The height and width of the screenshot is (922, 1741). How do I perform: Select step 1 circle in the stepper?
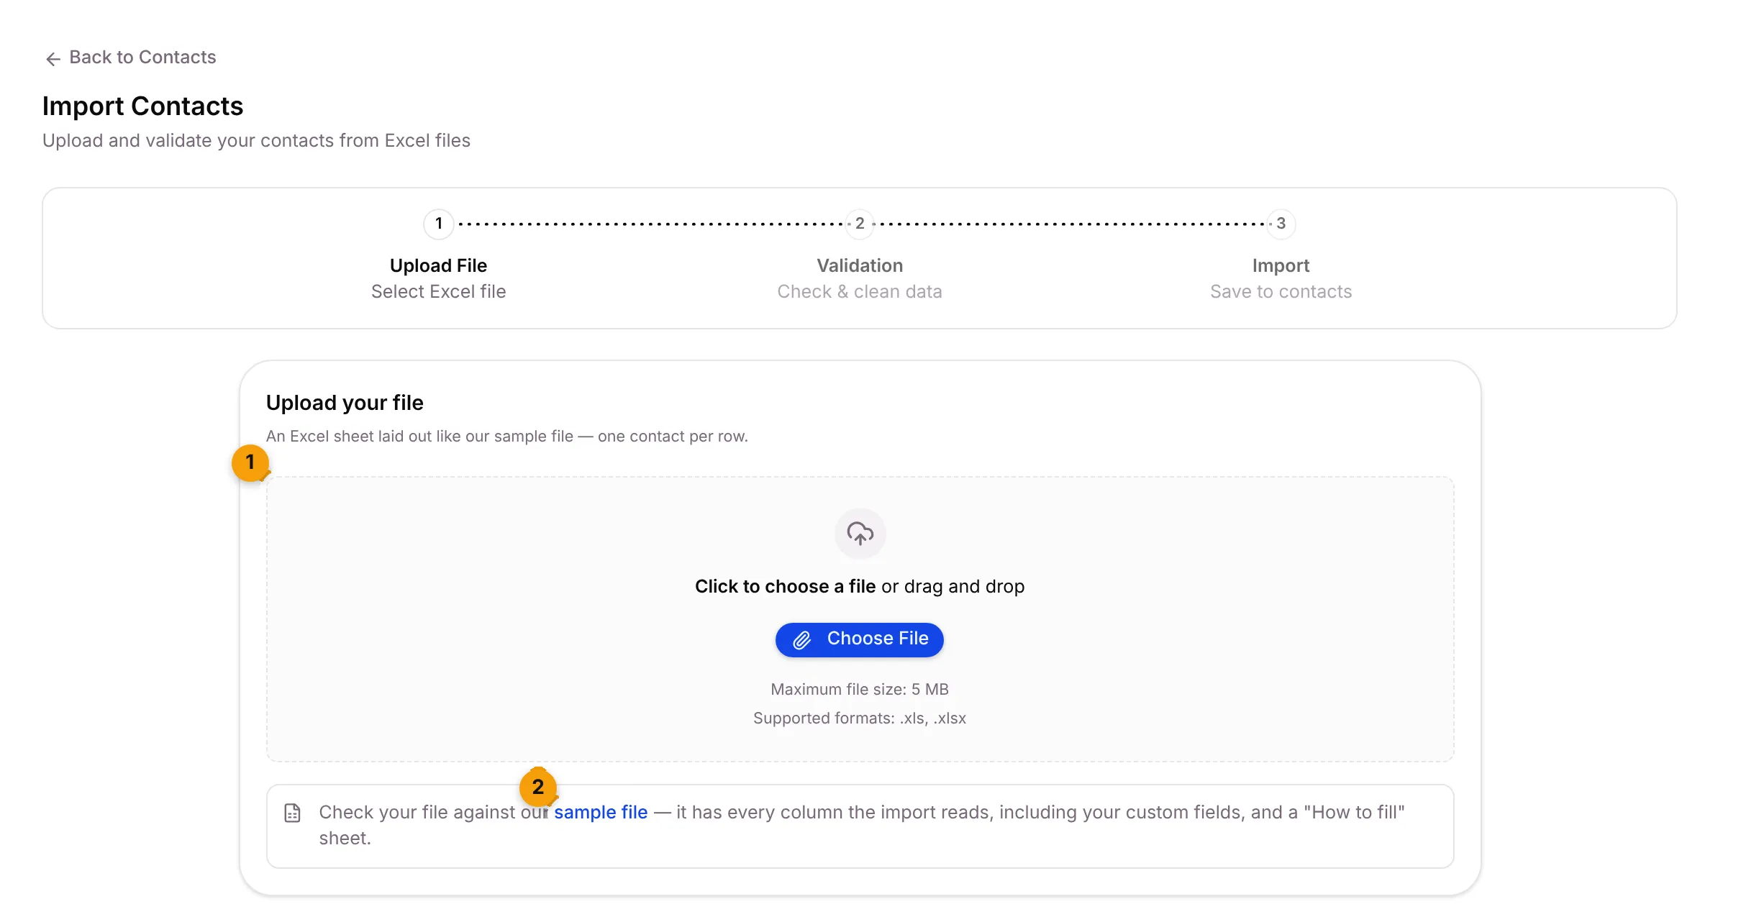point(438,224)
